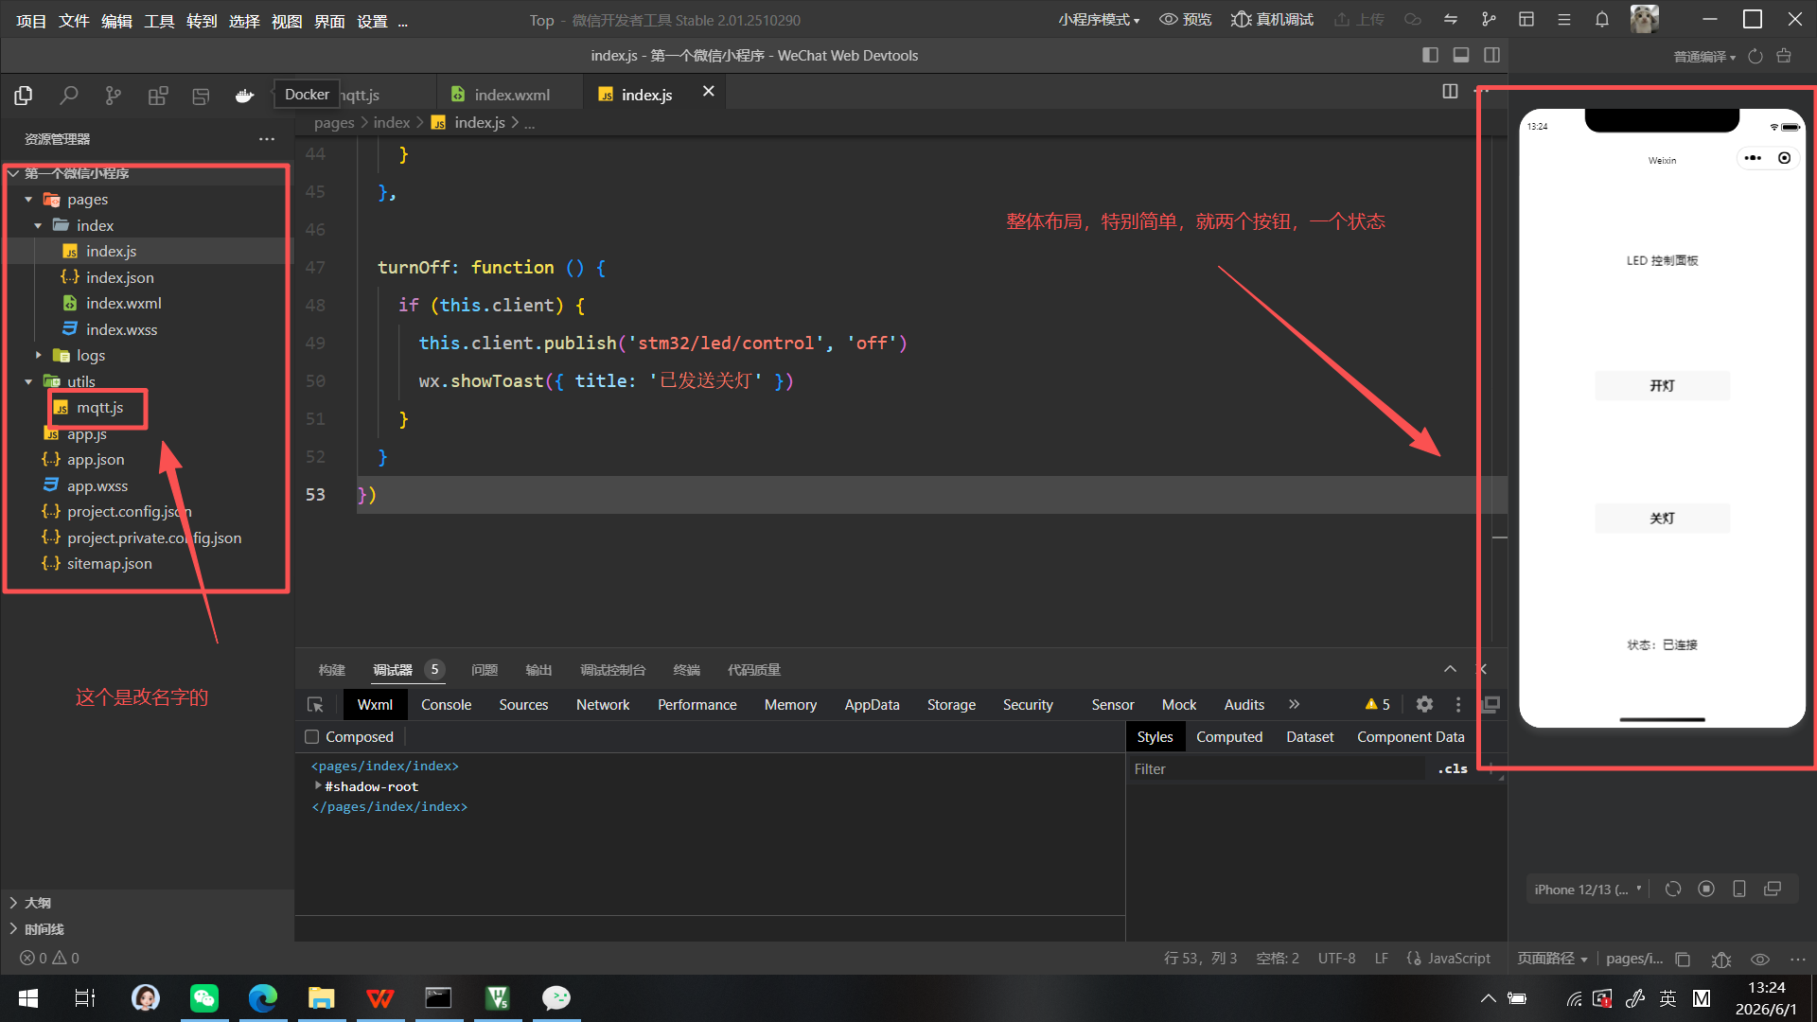
Task: Show more debugger tabs with the chevron
Action: [x=1294, y=704]
